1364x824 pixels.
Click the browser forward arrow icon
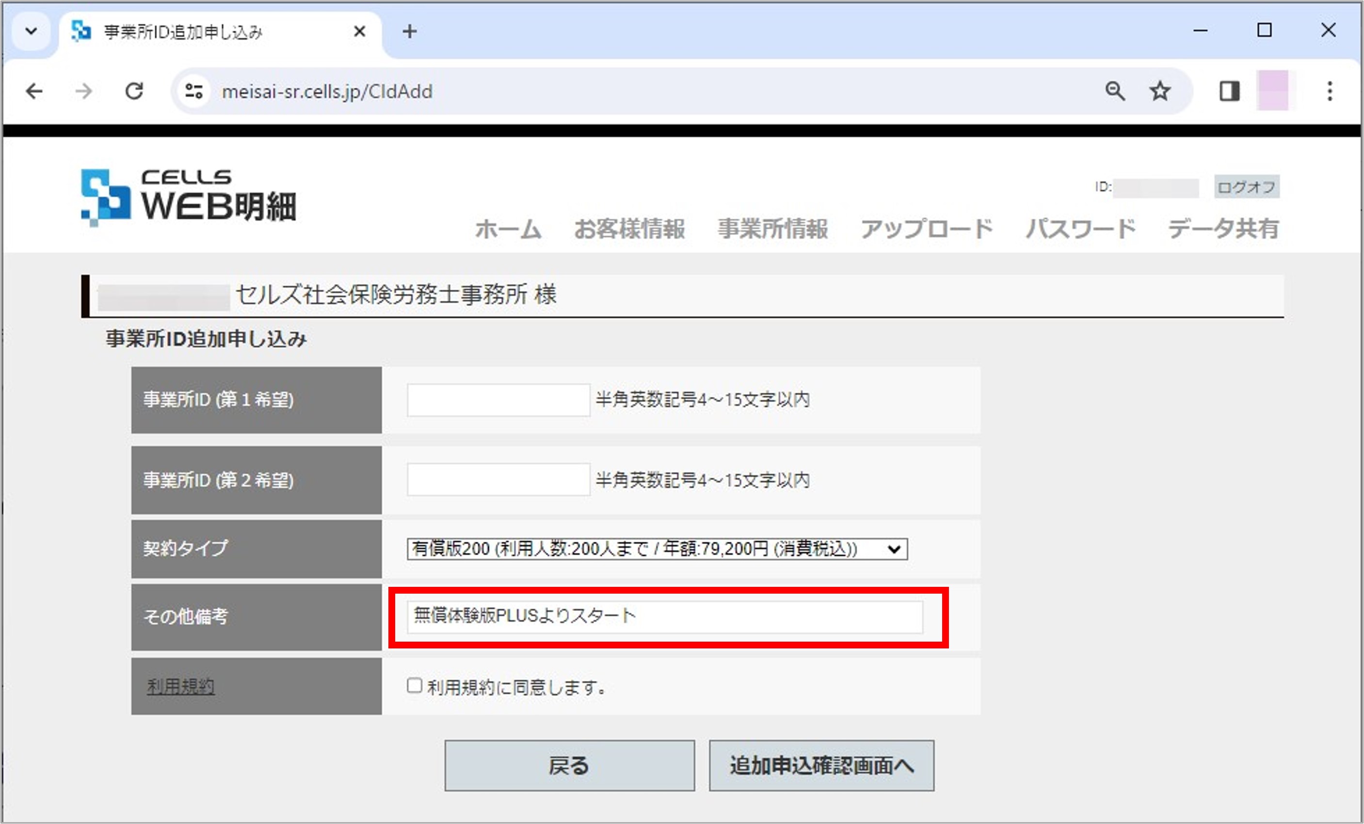[x=84, y=91]
